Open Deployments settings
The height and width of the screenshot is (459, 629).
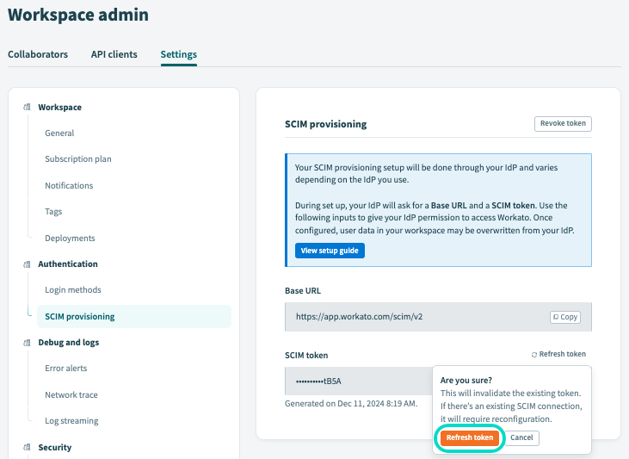70,239
